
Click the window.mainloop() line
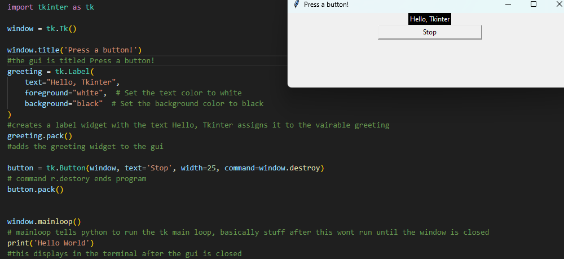click(x=44, y=222)
